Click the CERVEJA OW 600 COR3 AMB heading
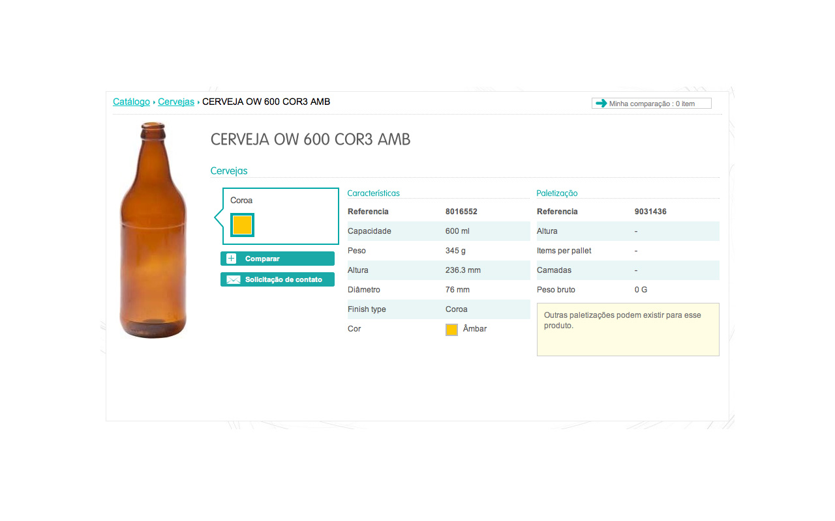 [311, 139]
